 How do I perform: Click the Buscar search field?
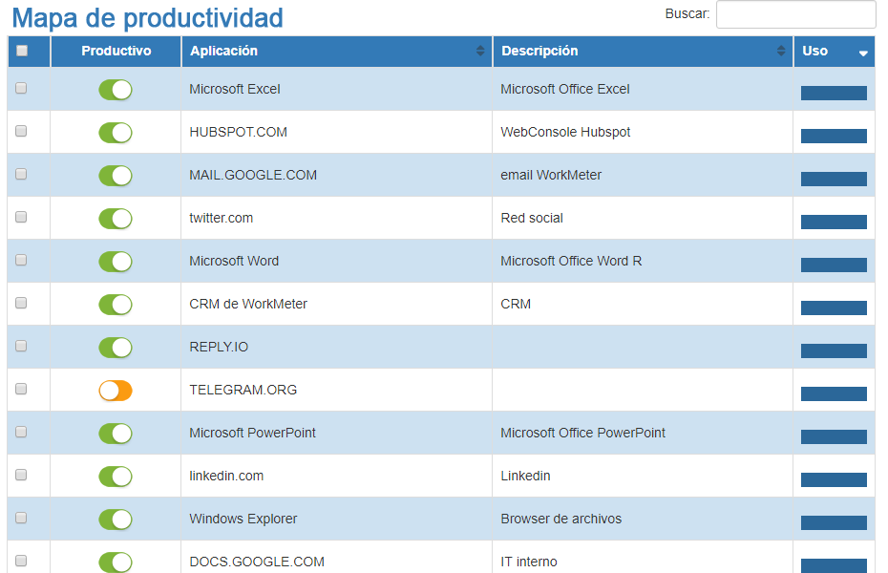795,14
